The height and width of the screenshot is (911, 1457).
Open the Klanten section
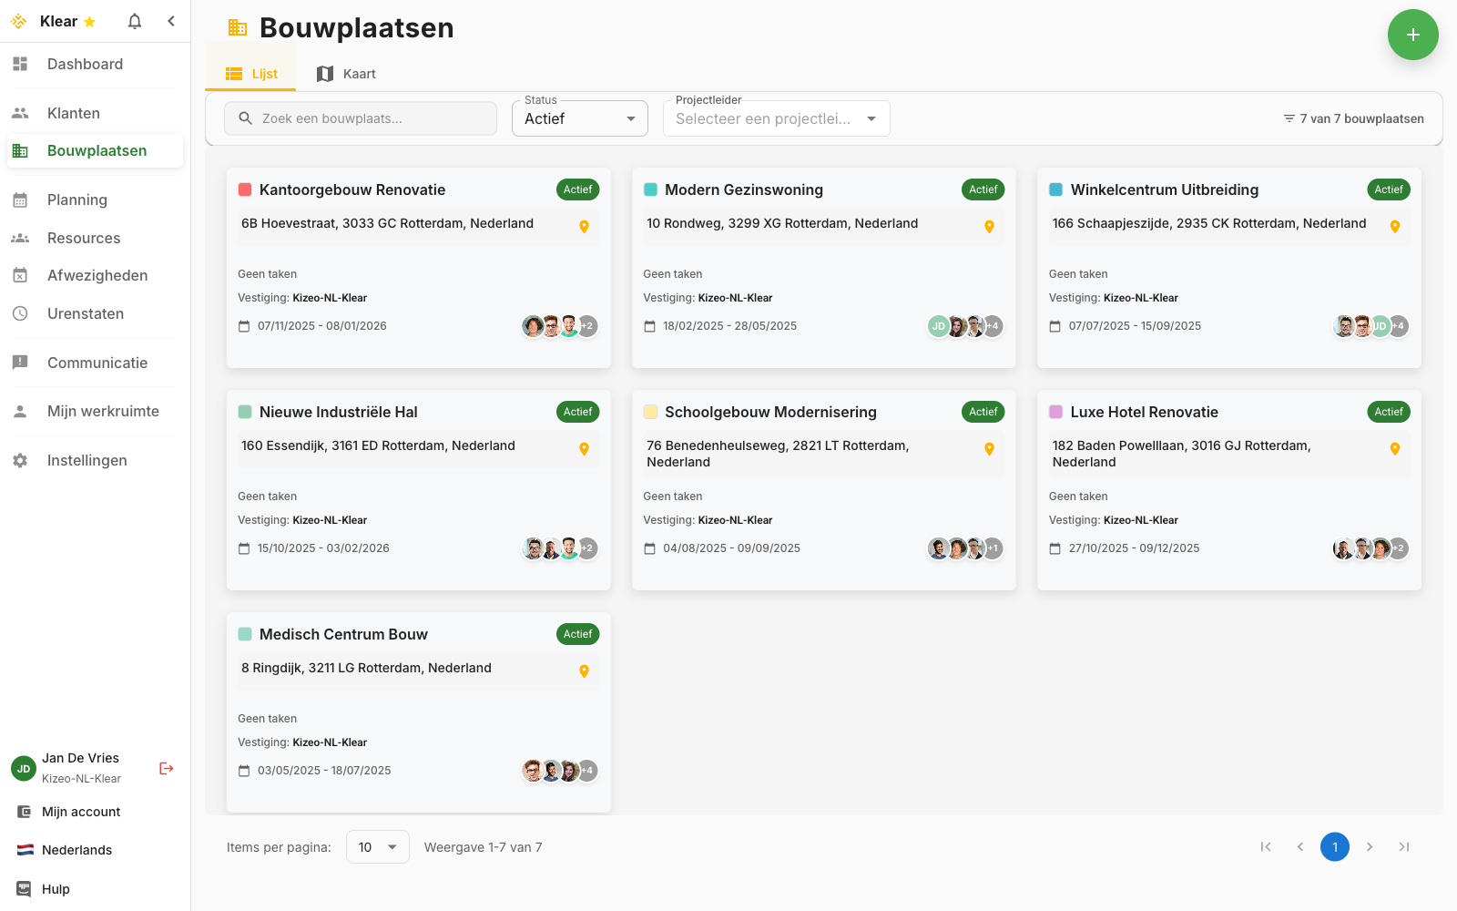click(73, 112)
